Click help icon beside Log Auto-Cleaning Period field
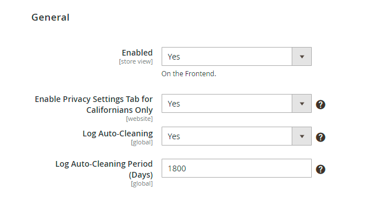This screenshot has width=388, height=212. (320, 169)
